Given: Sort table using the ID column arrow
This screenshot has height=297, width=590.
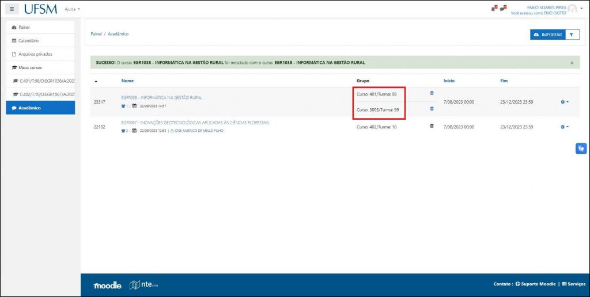Looking at the screenshot, I should pos(96,81).
